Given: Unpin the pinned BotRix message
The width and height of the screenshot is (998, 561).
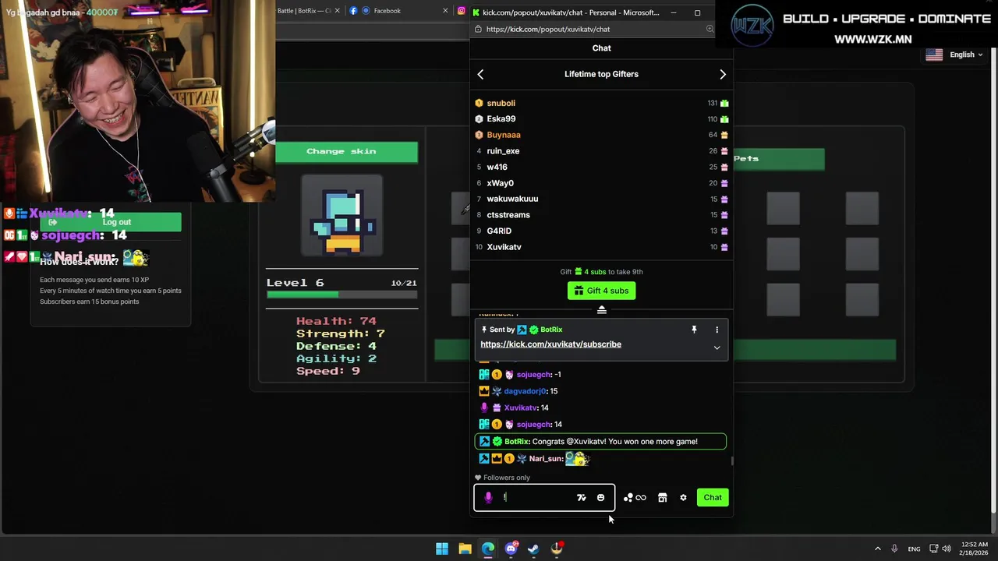Looking at the screenshot, I should (694, 330).
